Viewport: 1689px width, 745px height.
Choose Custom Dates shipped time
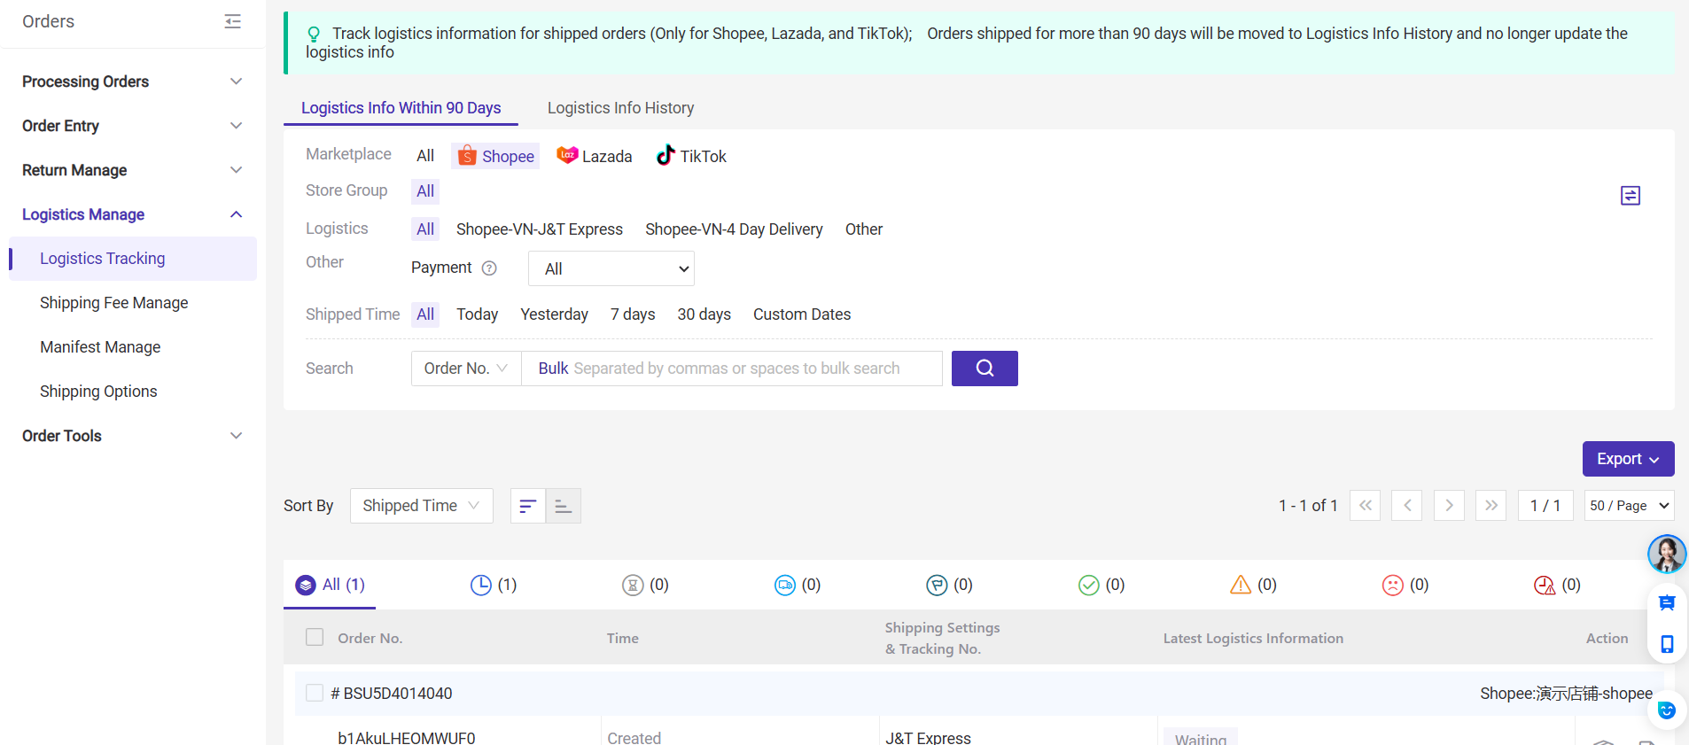point(802,314)
